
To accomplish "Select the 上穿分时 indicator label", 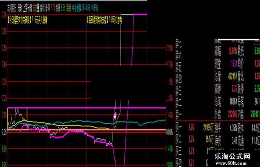I will [27, 8].
